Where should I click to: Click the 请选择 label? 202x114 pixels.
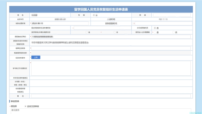(x=14, y=106)
